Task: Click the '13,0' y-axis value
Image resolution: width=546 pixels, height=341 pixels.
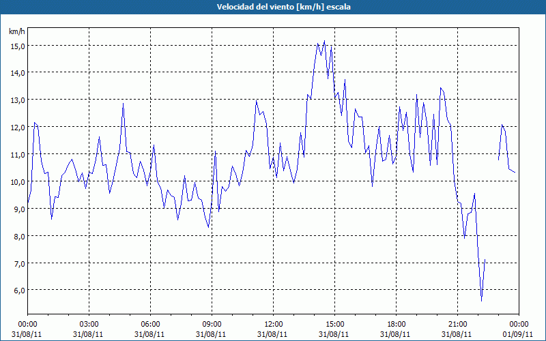Action: pyautogui.click(x=17, y=100)
